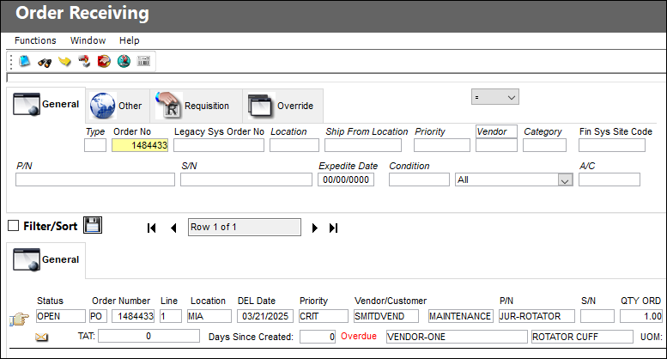The width and height of the screenshot is (667, 359).
Task: Click the VENDOR-ONE name cell
Action: (457, 337)
